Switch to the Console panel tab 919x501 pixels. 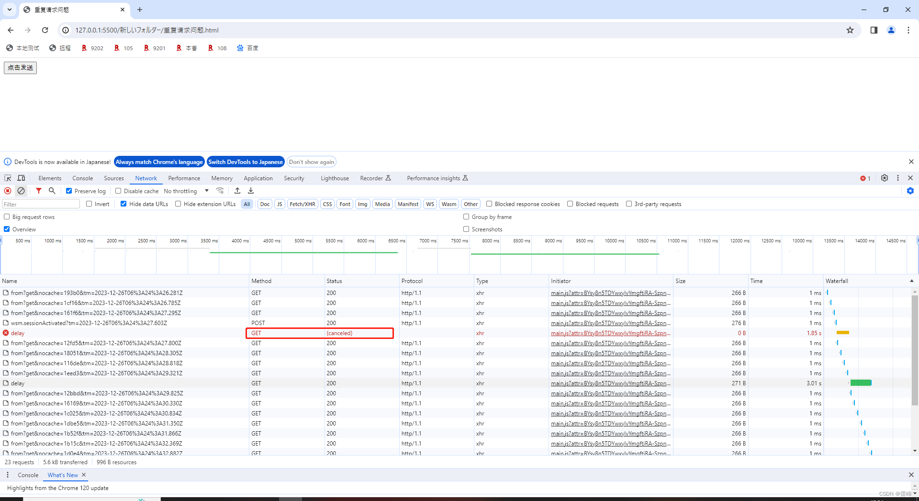pyautogui.click(x=83, y=178)
